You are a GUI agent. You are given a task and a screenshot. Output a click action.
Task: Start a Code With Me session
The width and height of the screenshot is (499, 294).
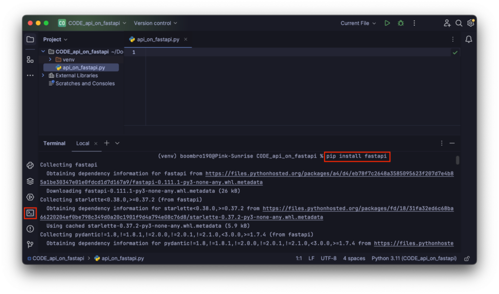click(x=447, y=23)
